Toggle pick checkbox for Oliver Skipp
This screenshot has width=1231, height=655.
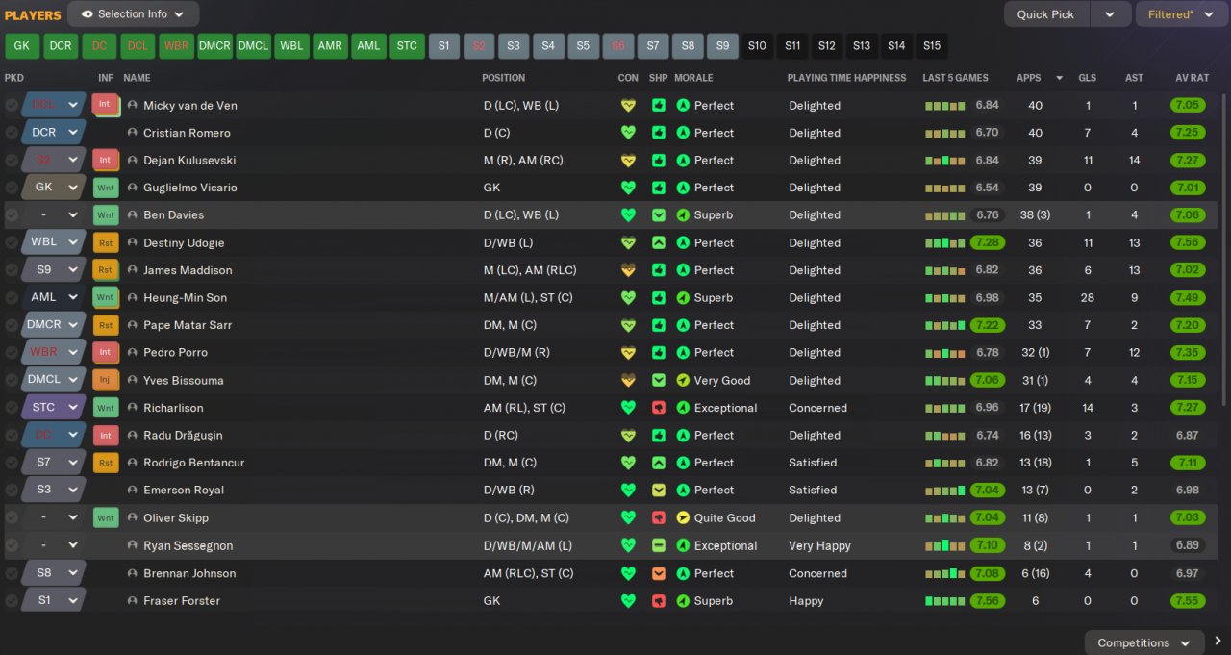click(x=12, y=517)
